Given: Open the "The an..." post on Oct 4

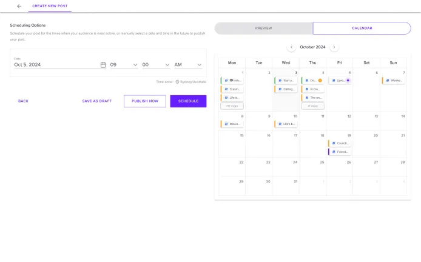Looking at the screenshot, I should tap(312, 98).
